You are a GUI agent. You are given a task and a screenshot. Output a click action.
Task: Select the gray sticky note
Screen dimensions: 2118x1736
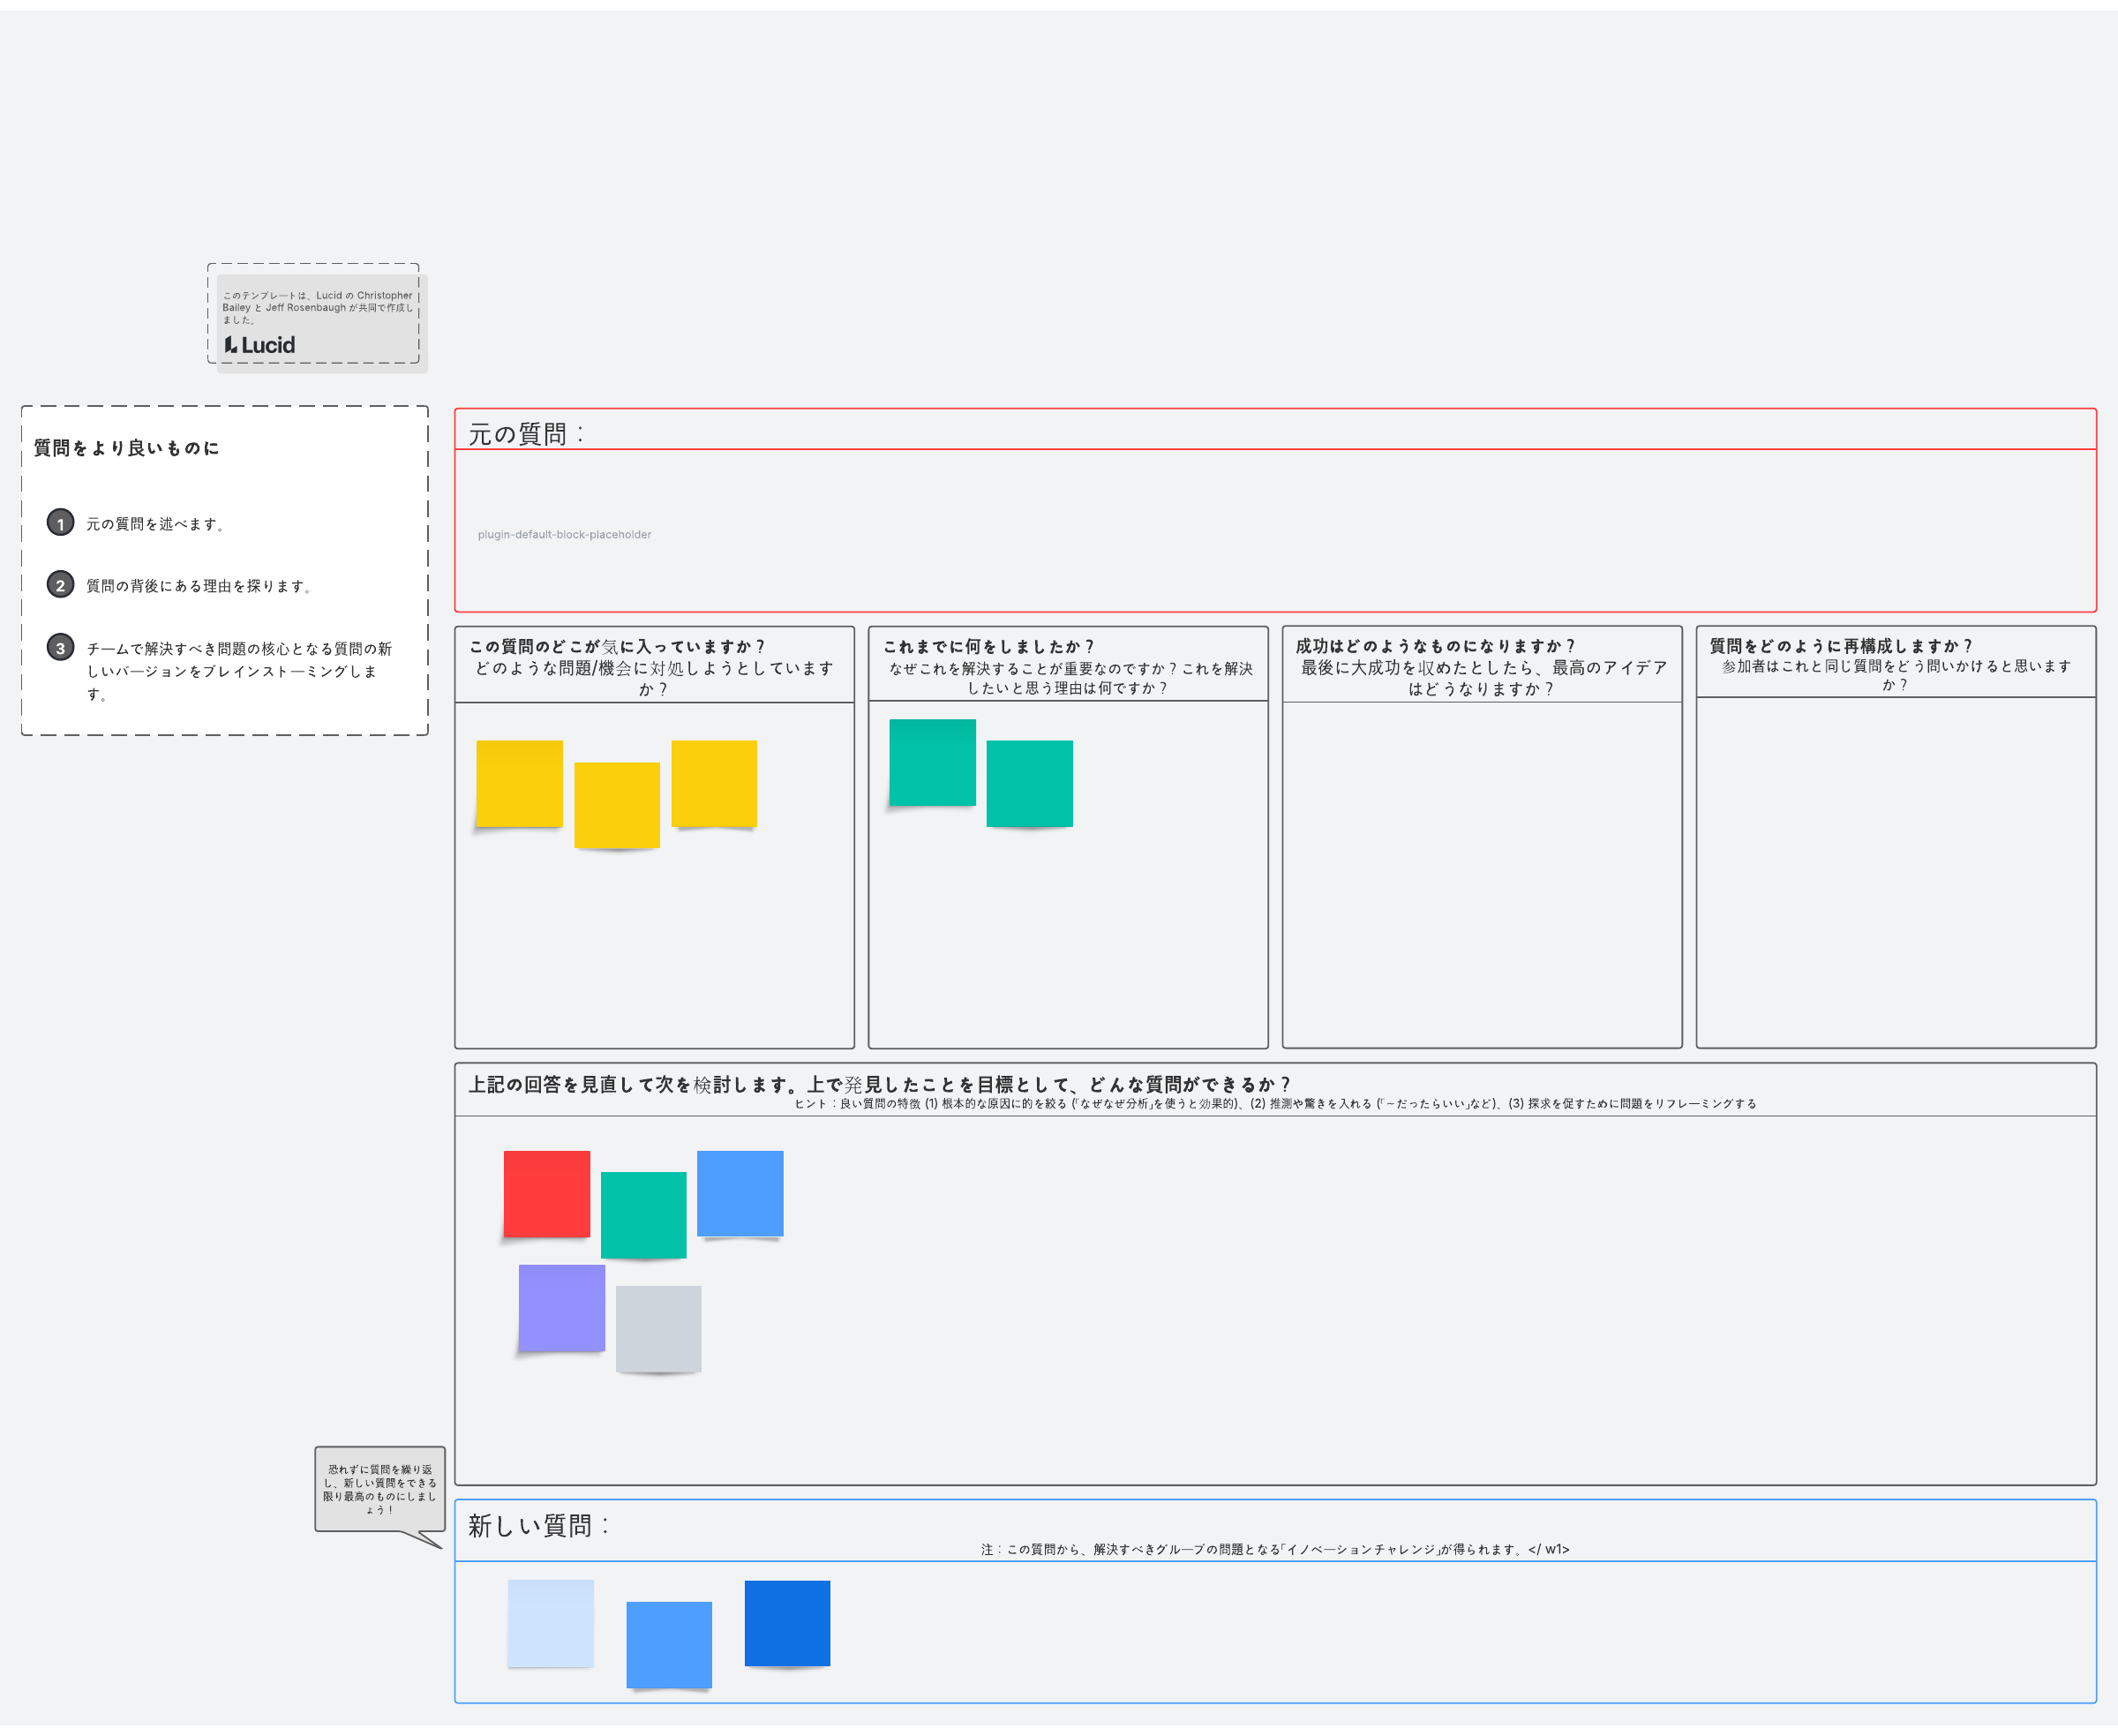(658, 1328)
